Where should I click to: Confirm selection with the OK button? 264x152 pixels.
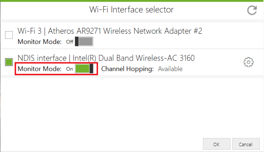[x=217, y=144]
